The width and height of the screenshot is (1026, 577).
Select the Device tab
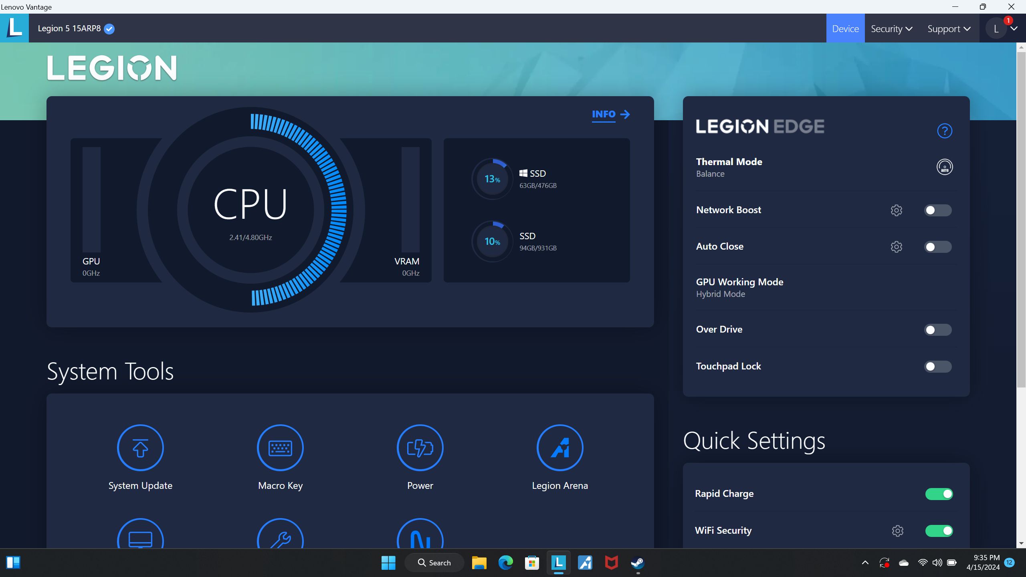pyautogui.click(x=845, y=29)
